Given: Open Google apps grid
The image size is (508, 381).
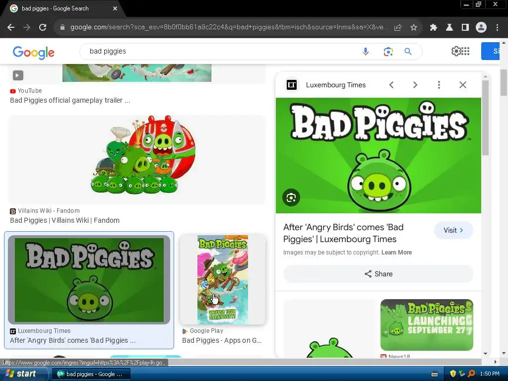Looking at the screenshot, I should pyautogui.click(x=465, y=51).
